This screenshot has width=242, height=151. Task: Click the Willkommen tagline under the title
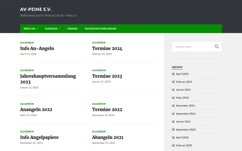tap(48, 16)
